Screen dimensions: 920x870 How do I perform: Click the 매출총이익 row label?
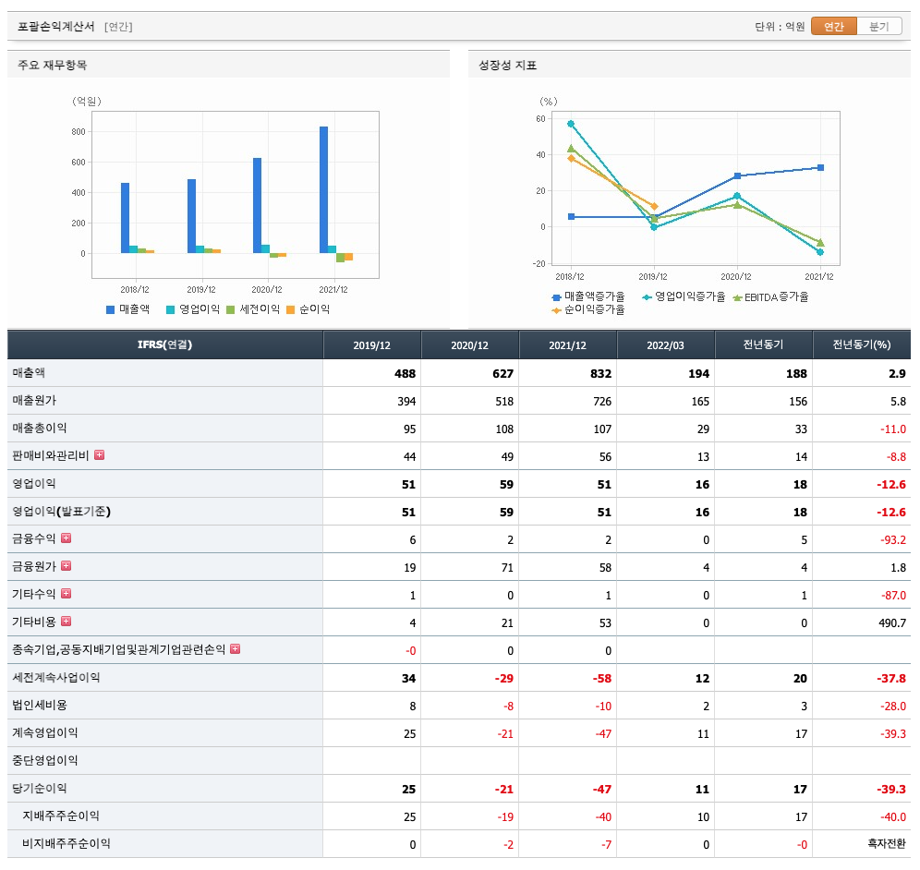click(40, 428)
